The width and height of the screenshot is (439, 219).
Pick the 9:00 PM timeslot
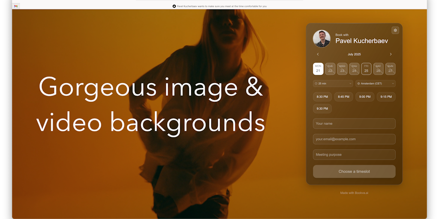[365, 97]
